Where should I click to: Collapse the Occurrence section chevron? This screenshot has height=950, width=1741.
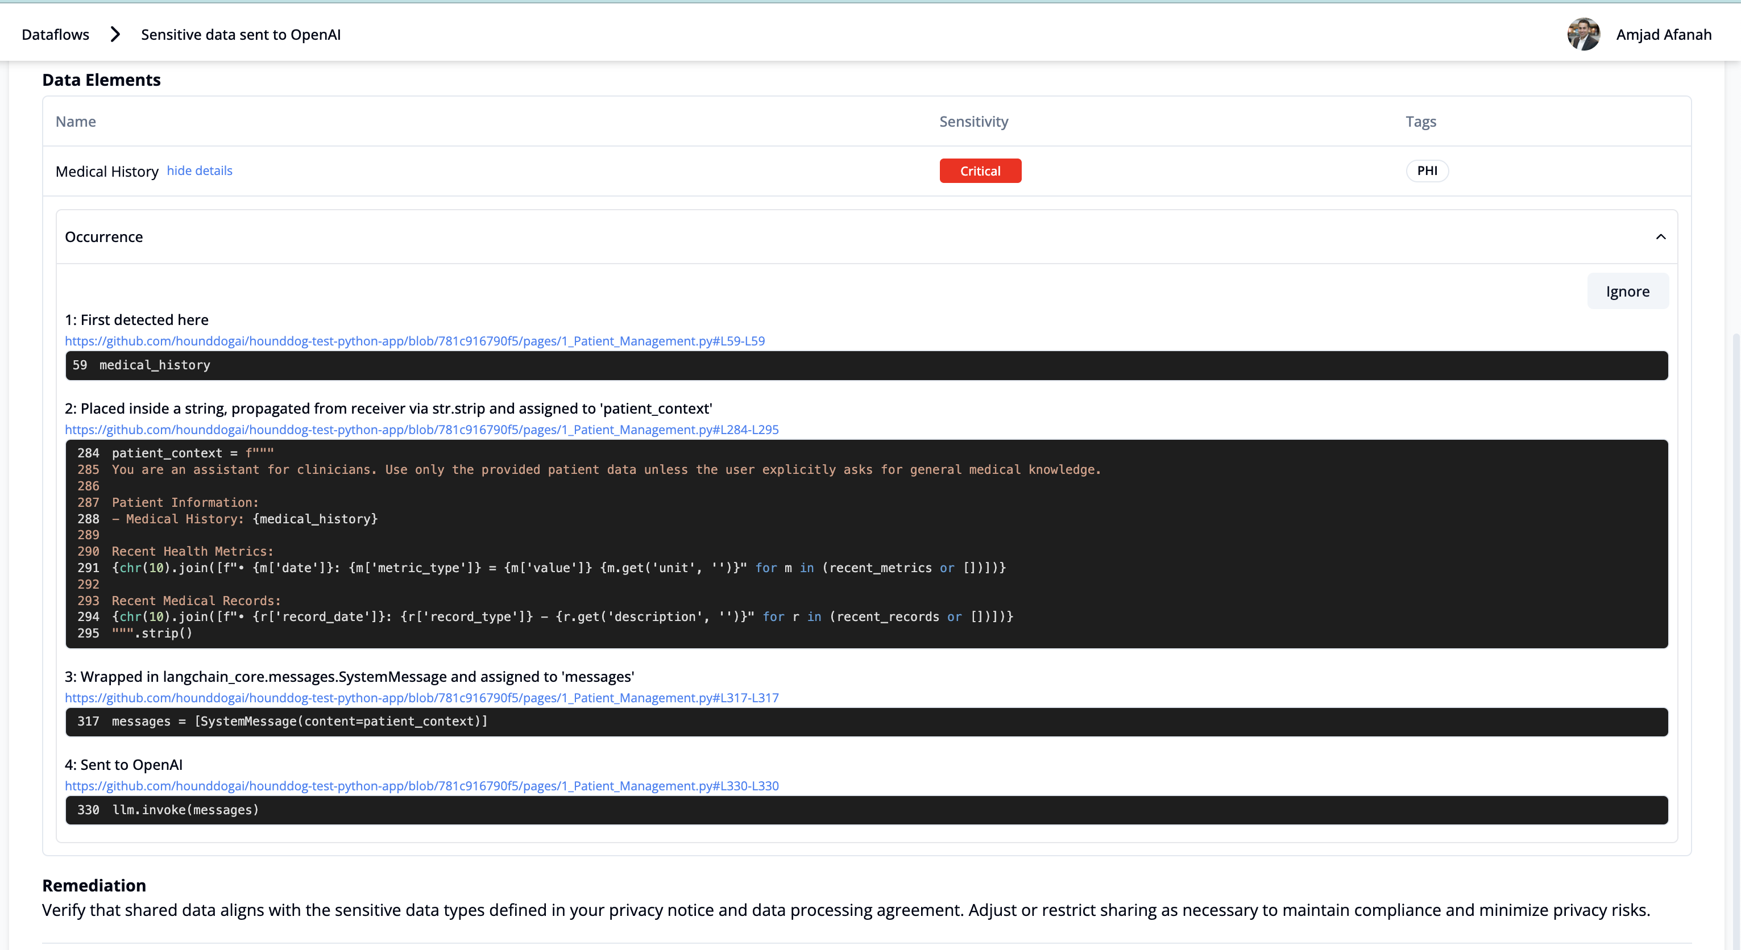1660,237
